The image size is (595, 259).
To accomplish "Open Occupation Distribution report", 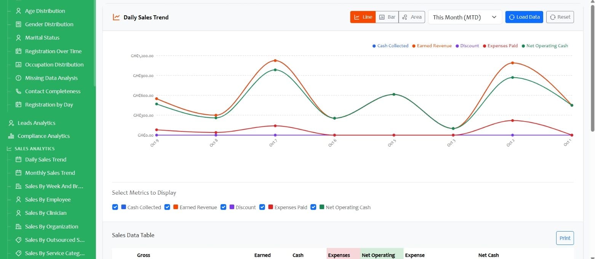I will 54,65.
